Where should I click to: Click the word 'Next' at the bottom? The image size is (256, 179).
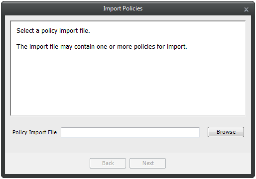point(148,163)
